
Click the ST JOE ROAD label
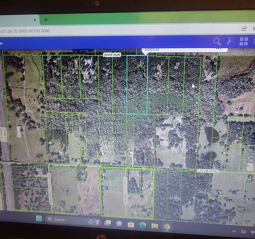[x=208, y=171]
